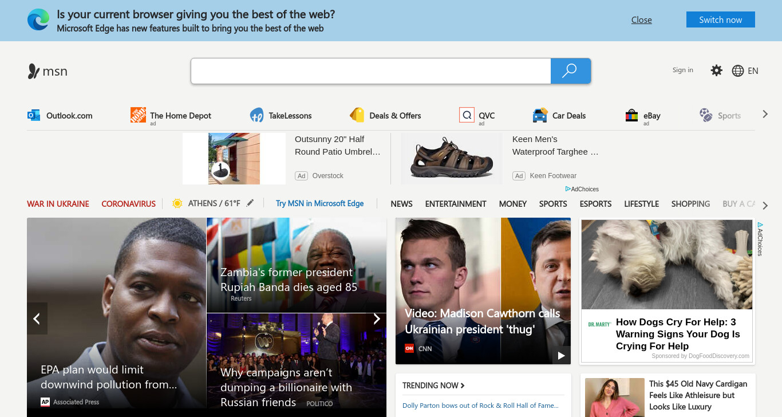Image resolution: width=782 pixels, height=417 pixels.
Task: Click the Car Deals car icon
Action: tap(540, 115)
